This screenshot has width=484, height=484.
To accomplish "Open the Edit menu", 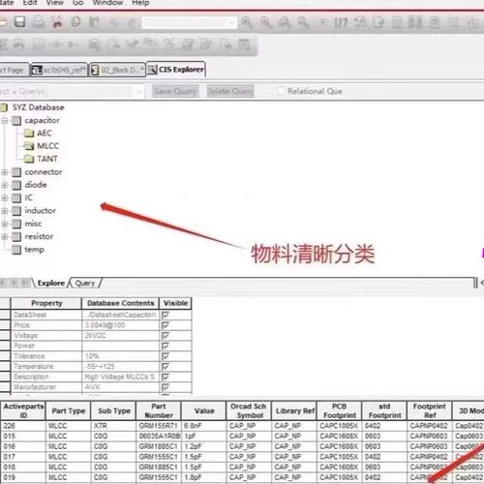I will click(x=30, y=3).
